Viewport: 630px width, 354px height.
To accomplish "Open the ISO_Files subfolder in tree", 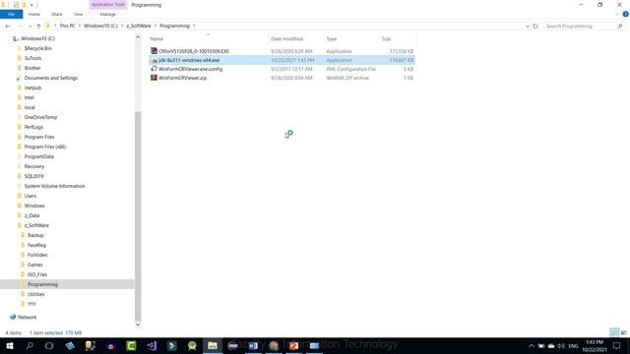I will coord(37,274).
